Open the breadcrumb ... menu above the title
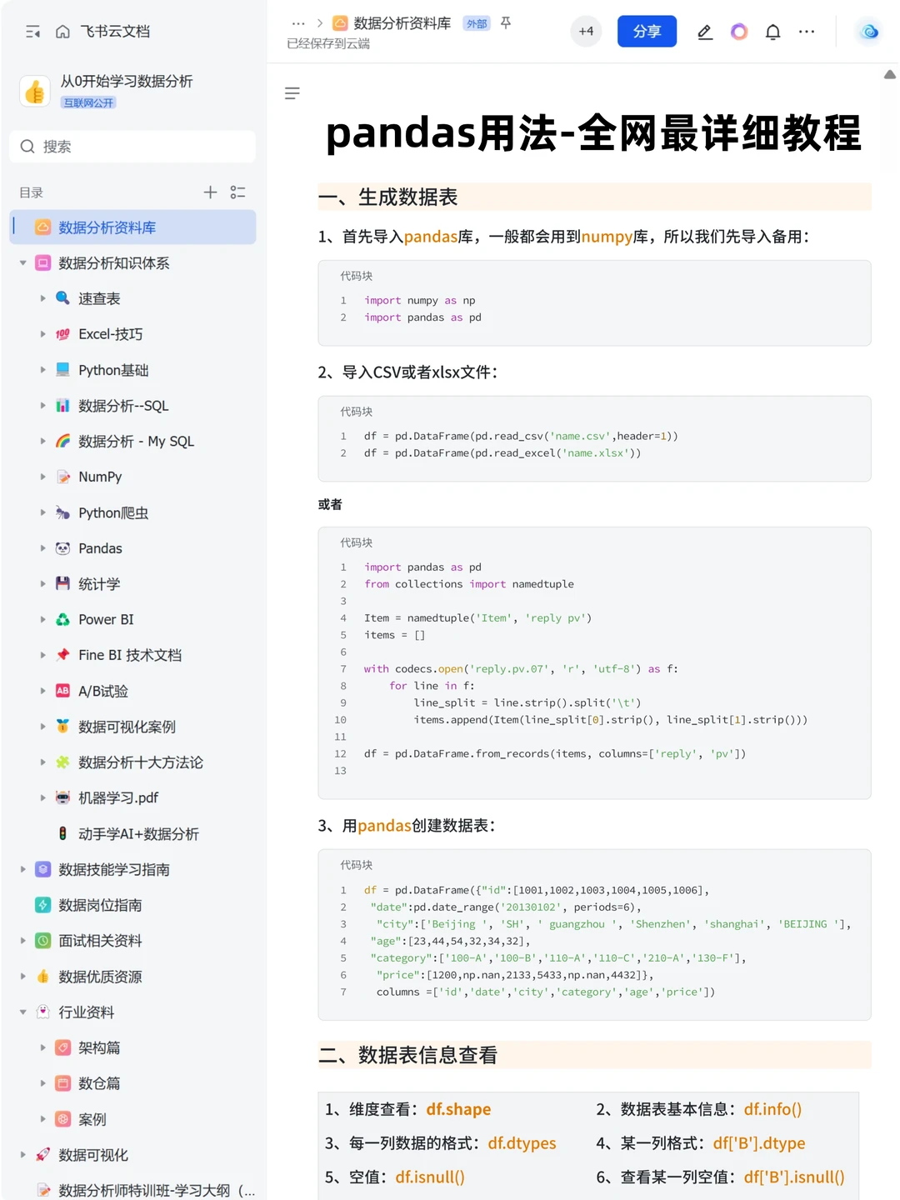Image resolution: width=900 pixels, height=1200 pixels. (297, 23)
